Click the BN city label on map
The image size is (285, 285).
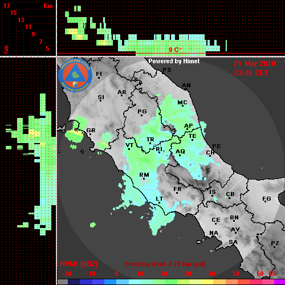click(x=234, y=218)
